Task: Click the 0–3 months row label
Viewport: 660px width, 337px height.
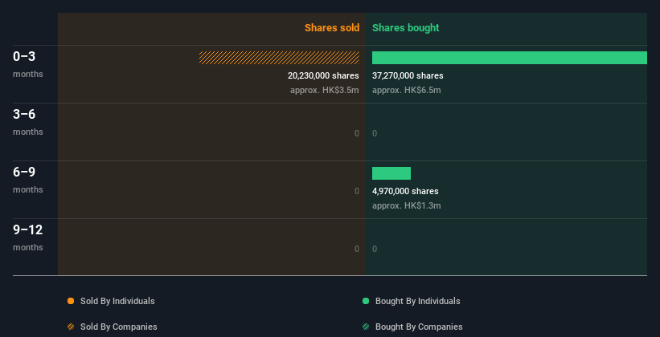Action: click(28, 64)
